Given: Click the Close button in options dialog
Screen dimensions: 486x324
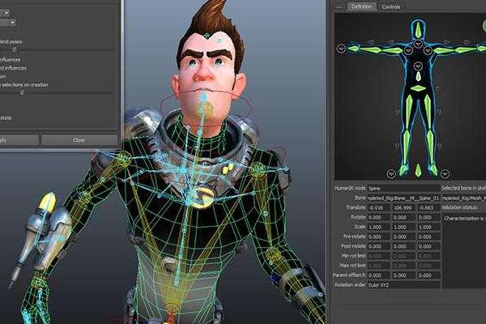Looking at the screenshot, I should coord(79,140).
